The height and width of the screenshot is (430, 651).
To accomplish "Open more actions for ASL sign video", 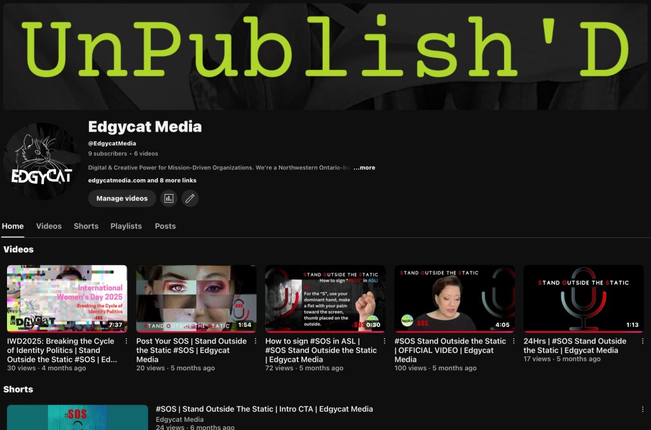I will 385,342.
